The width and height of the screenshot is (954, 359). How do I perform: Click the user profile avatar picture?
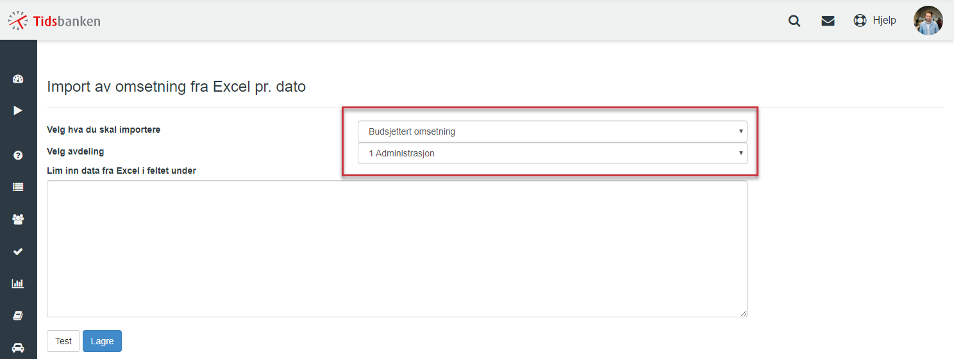pyautogui.click(x=928, y=21)
